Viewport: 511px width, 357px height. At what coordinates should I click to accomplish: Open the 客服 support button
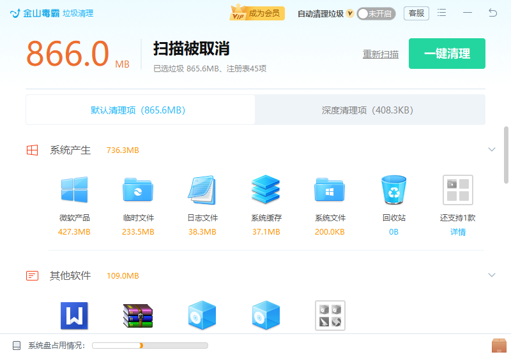tap(416, 13)
